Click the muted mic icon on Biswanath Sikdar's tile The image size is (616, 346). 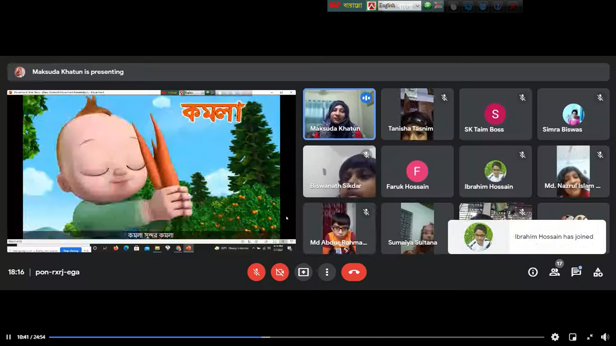[x=366, y=155]
